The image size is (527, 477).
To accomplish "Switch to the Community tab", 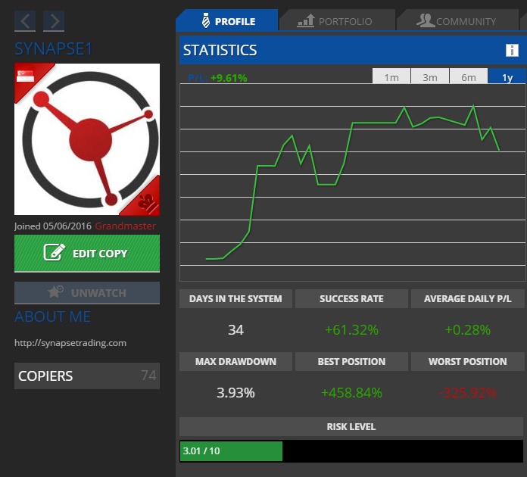I will [x=457, y=20].
